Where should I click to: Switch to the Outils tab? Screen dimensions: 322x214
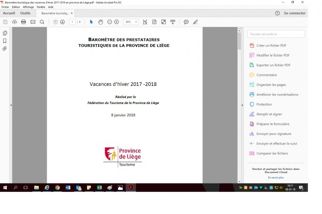click(25, 13)
